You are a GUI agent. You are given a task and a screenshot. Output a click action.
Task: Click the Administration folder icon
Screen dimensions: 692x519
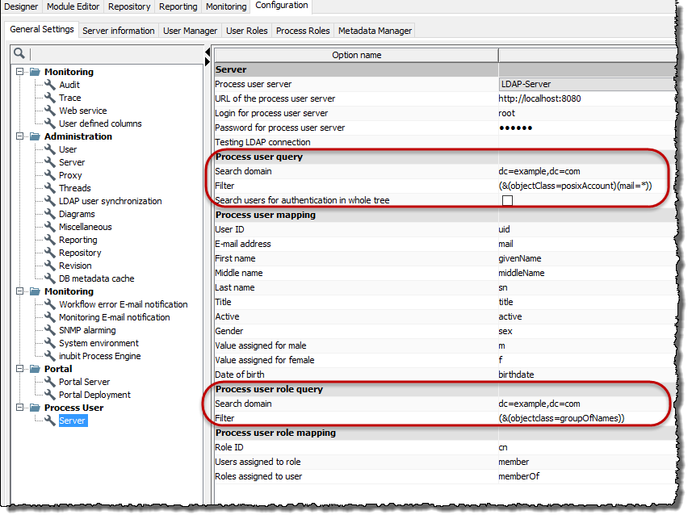pyautogui.click(x=35, y=136)
